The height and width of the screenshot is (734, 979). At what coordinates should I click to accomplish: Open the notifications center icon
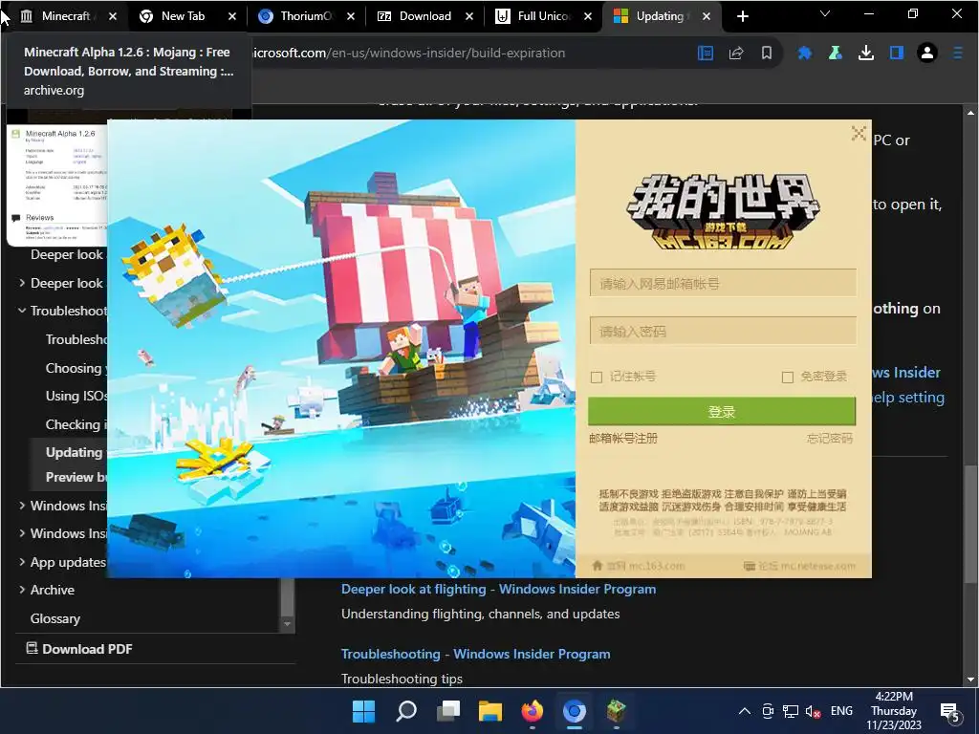[x=949, y=711]
